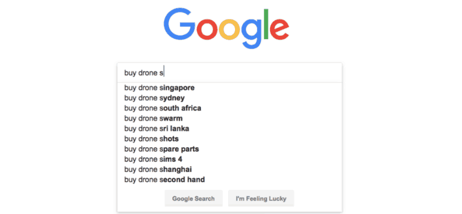The width and height of the screenshot is (462, 214).
Task: Choose the 'buy drone sydney' suggestion
Action: point(155,98)
